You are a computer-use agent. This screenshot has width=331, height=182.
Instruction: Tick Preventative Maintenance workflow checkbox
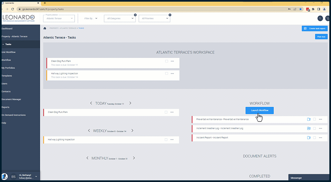coord(314,119)
